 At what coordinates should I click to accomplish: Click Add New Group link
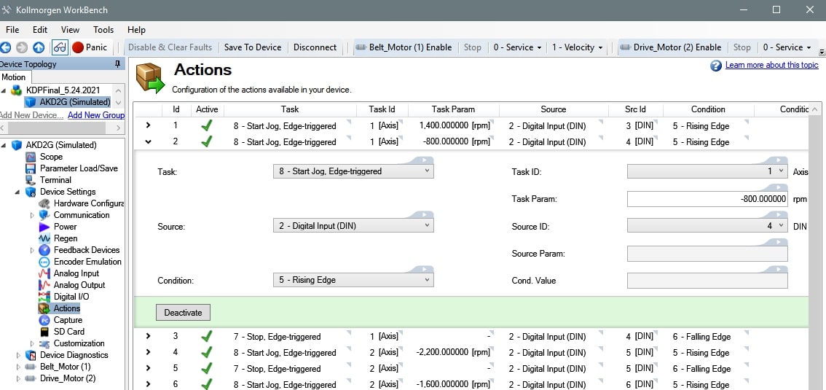coord(96,115)
